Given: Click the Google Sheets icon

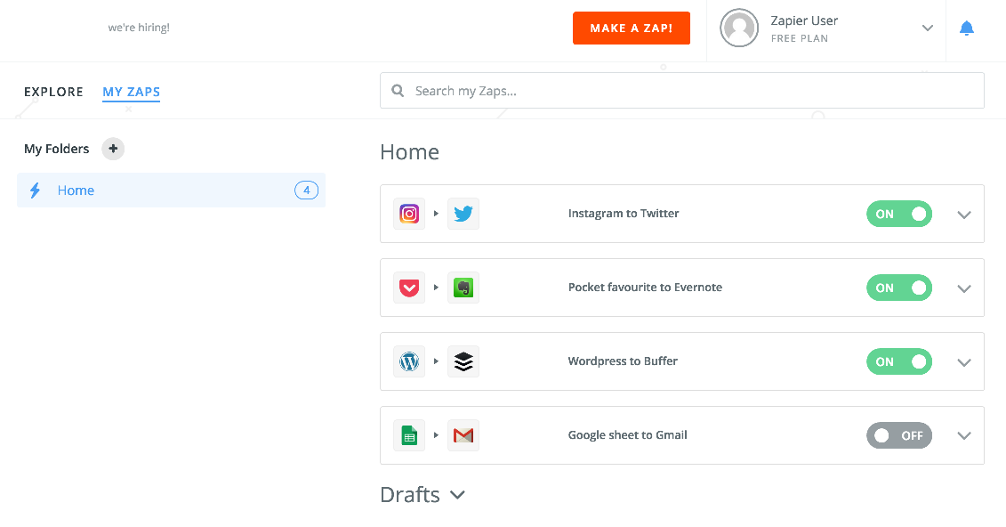Looking at the screenshot, I should point(408,435).
